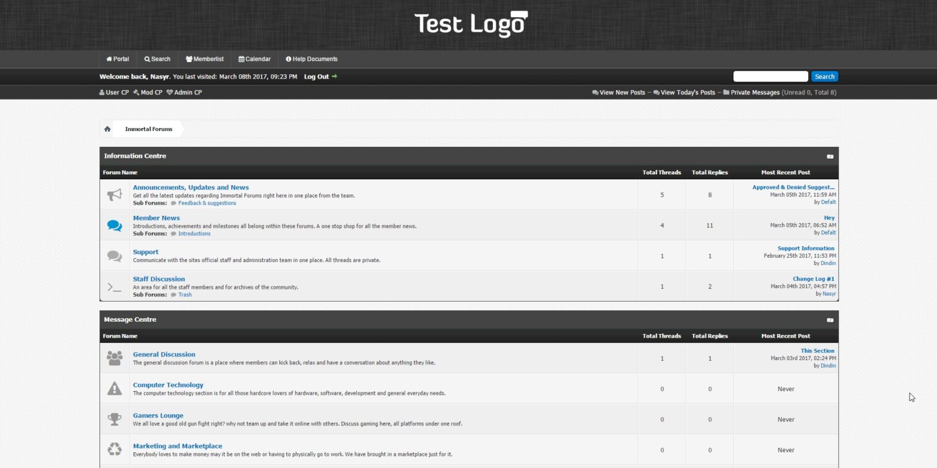Image resolution: width=937 pixels, height=468 pixels.
Task: Click the Announcements megaphone icon
Action: tap(115, 194)
